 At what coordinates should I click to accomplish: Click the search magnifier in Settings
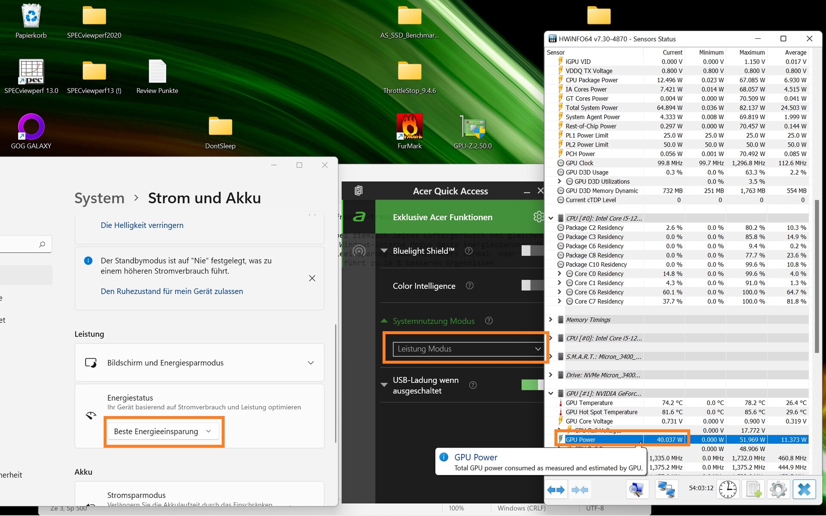pos(42,244)
